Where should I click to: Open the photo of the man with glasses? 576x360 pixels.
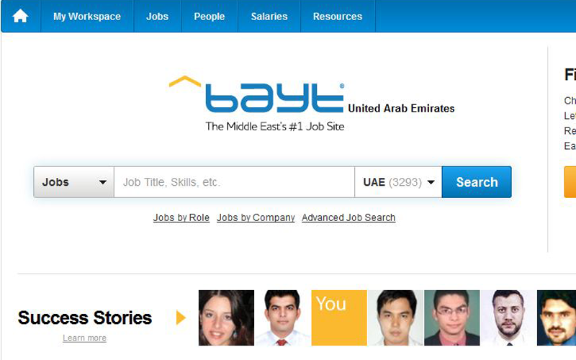tap(452, 318)
